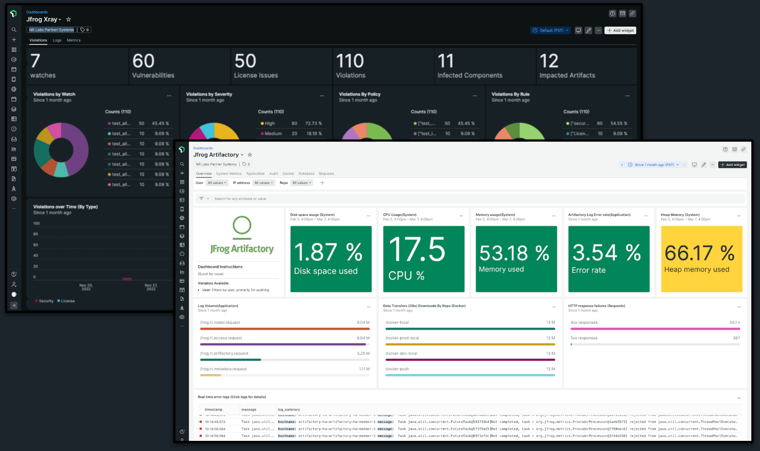Open Log Volume widget options menu

pyautogui.click(x=368, y=307)
